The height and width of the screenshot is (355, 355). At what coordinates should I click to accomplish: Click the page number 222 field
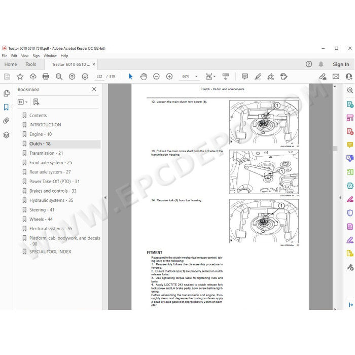click(99, 77)
